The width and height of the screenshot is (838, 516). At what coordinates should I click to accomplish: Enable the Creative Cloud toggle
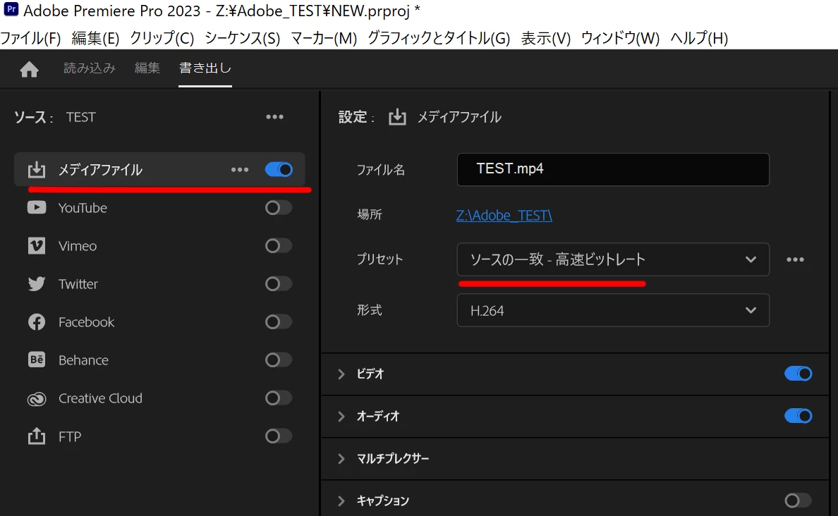[279, 398]
